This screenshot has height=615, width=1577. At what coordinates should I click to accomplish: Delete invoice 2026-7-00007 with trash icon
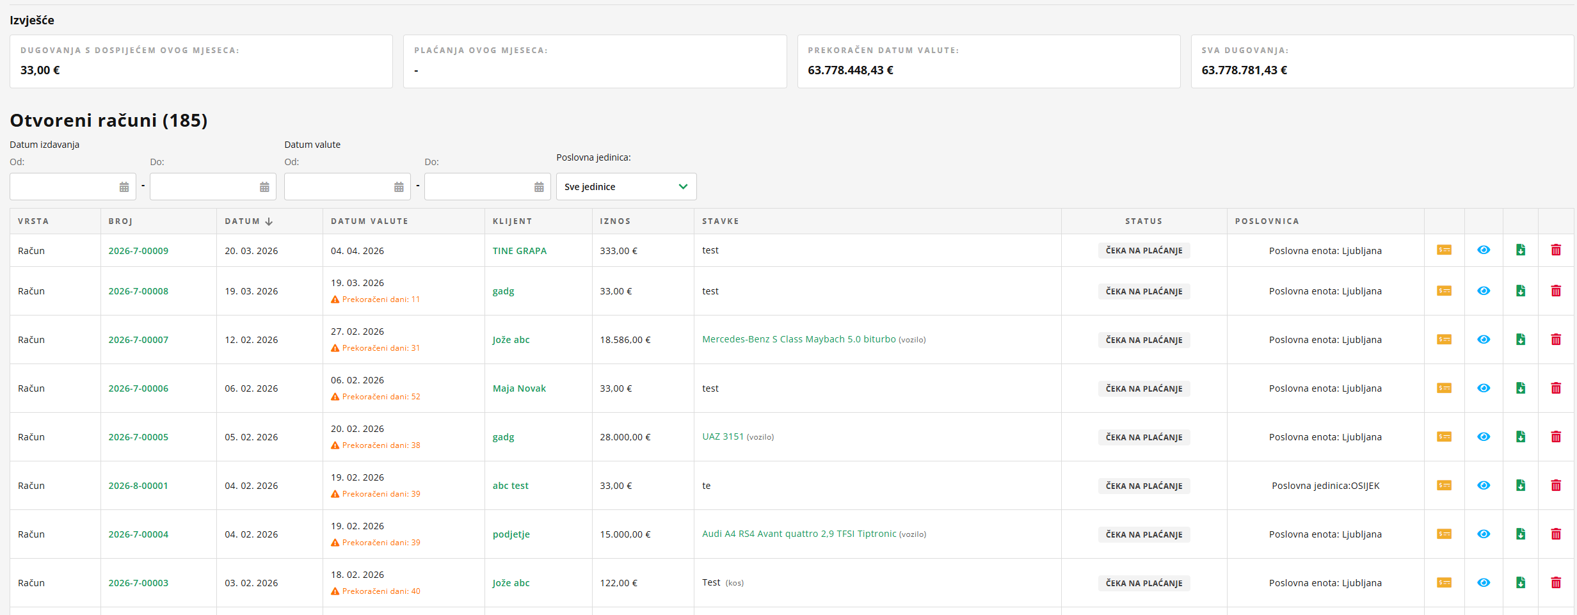(1556, 340)
